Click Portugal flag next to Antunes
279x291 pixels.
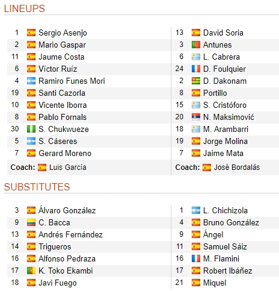coord(196,45)
